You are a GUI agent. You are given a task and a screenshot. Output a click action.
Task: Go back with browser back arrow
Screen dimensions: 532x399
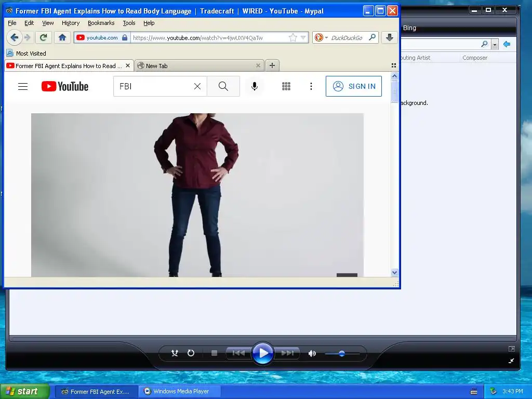click(x=14, y=37)
